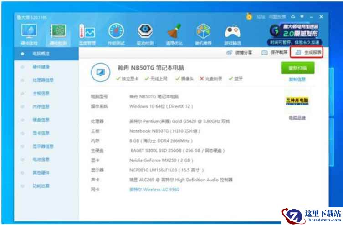Click the 复制信息 link

click(297, 80)
